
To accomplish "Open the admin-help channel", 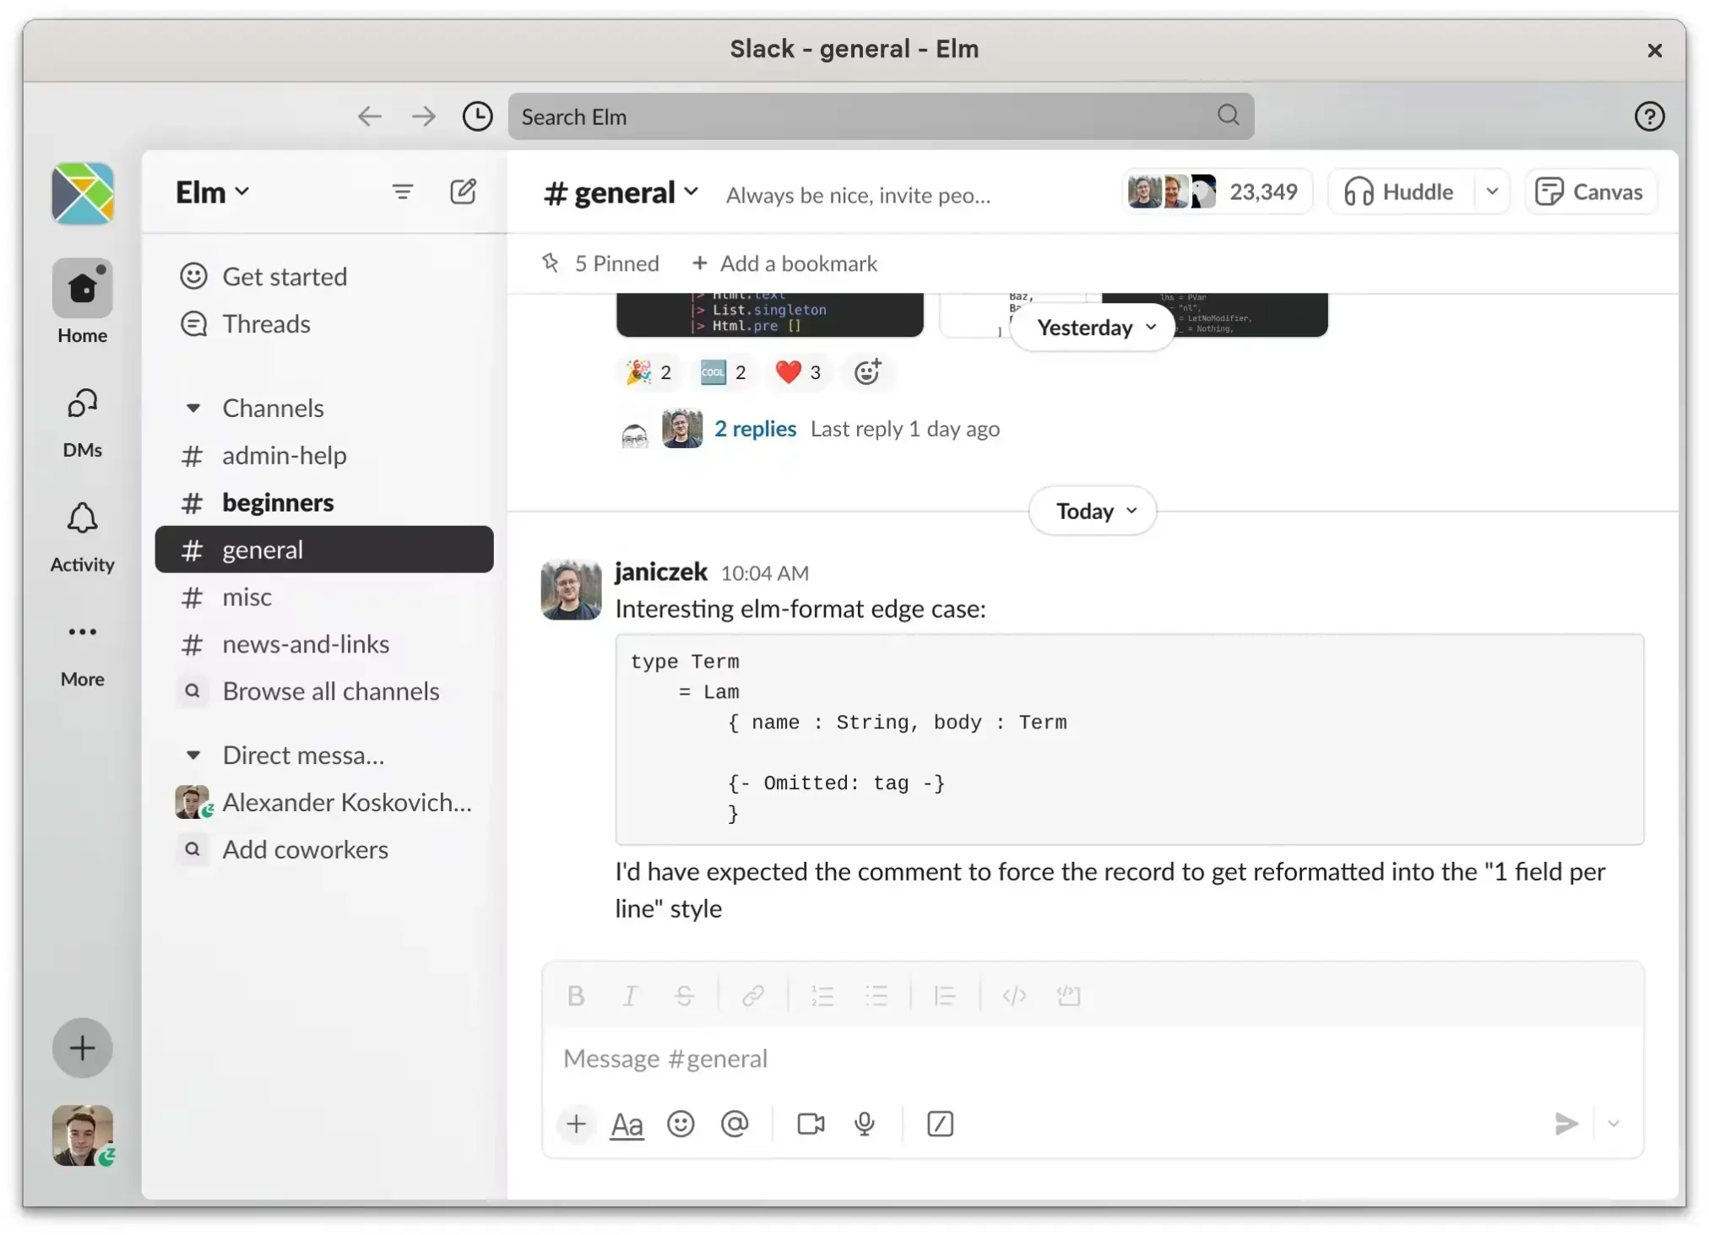I will [324, 455].
